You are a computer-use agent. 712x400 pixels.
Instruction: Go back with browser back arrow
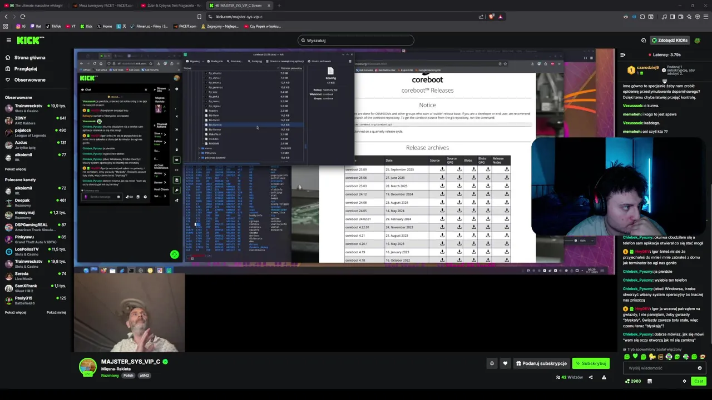click(6, 17)
